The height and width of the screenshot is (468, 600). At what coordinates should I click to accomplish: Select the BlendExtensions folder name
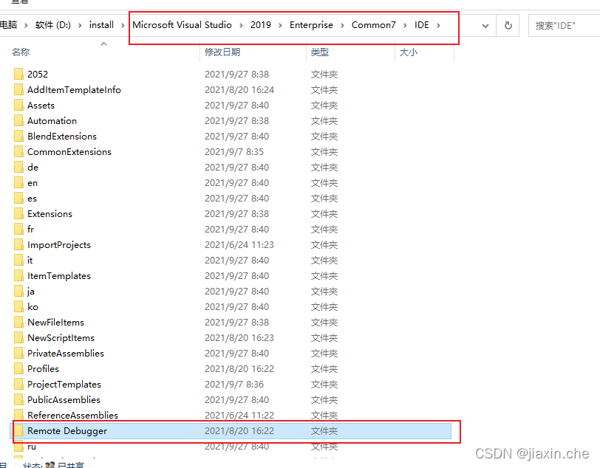pyautogui.click(x=62, y=137)
